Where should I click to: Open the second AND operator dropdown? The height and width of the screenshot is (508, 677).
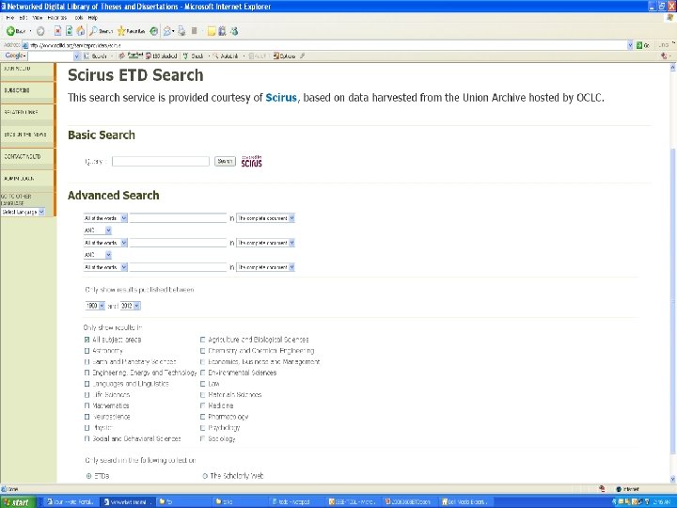(98, 255)
